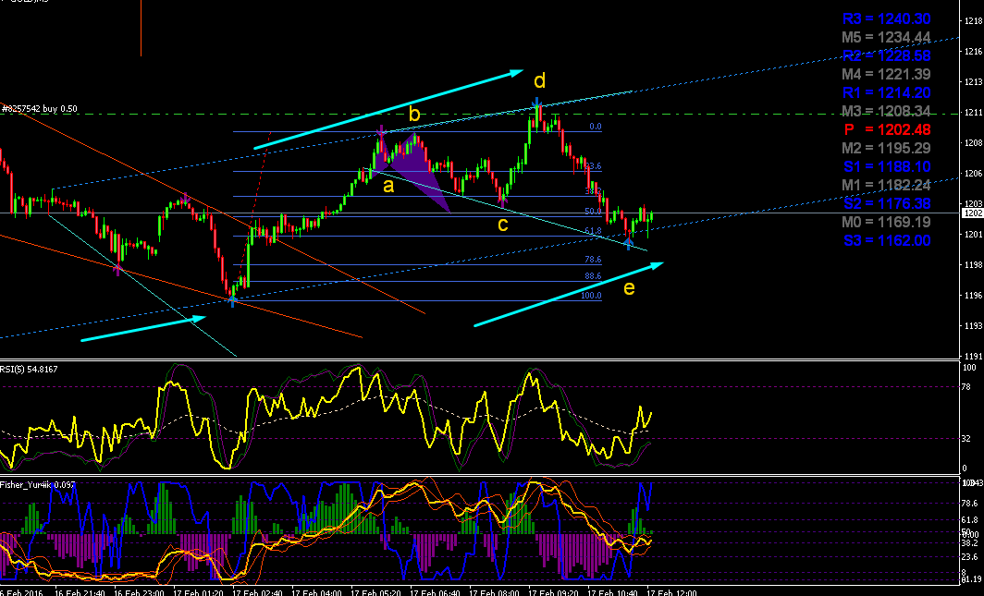This screenshot has width=984, height=596.
Task: Click the 1218 price axis label
Action: pos(973,21)
